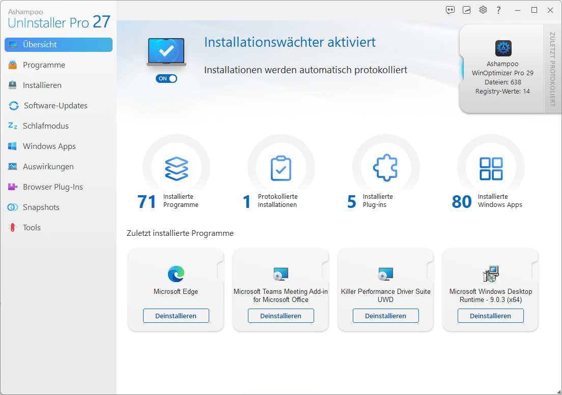Click the Ashampoo UnInstaller Pro 27 logo
This screenshot has width=562, height=395.
pos(59,19)
